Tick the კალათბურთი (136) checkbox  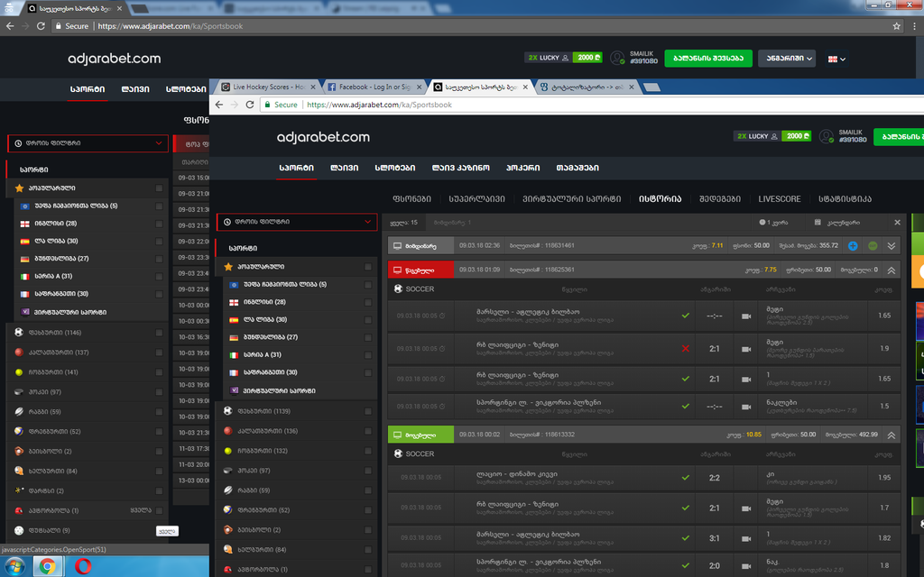coord(368,431)
